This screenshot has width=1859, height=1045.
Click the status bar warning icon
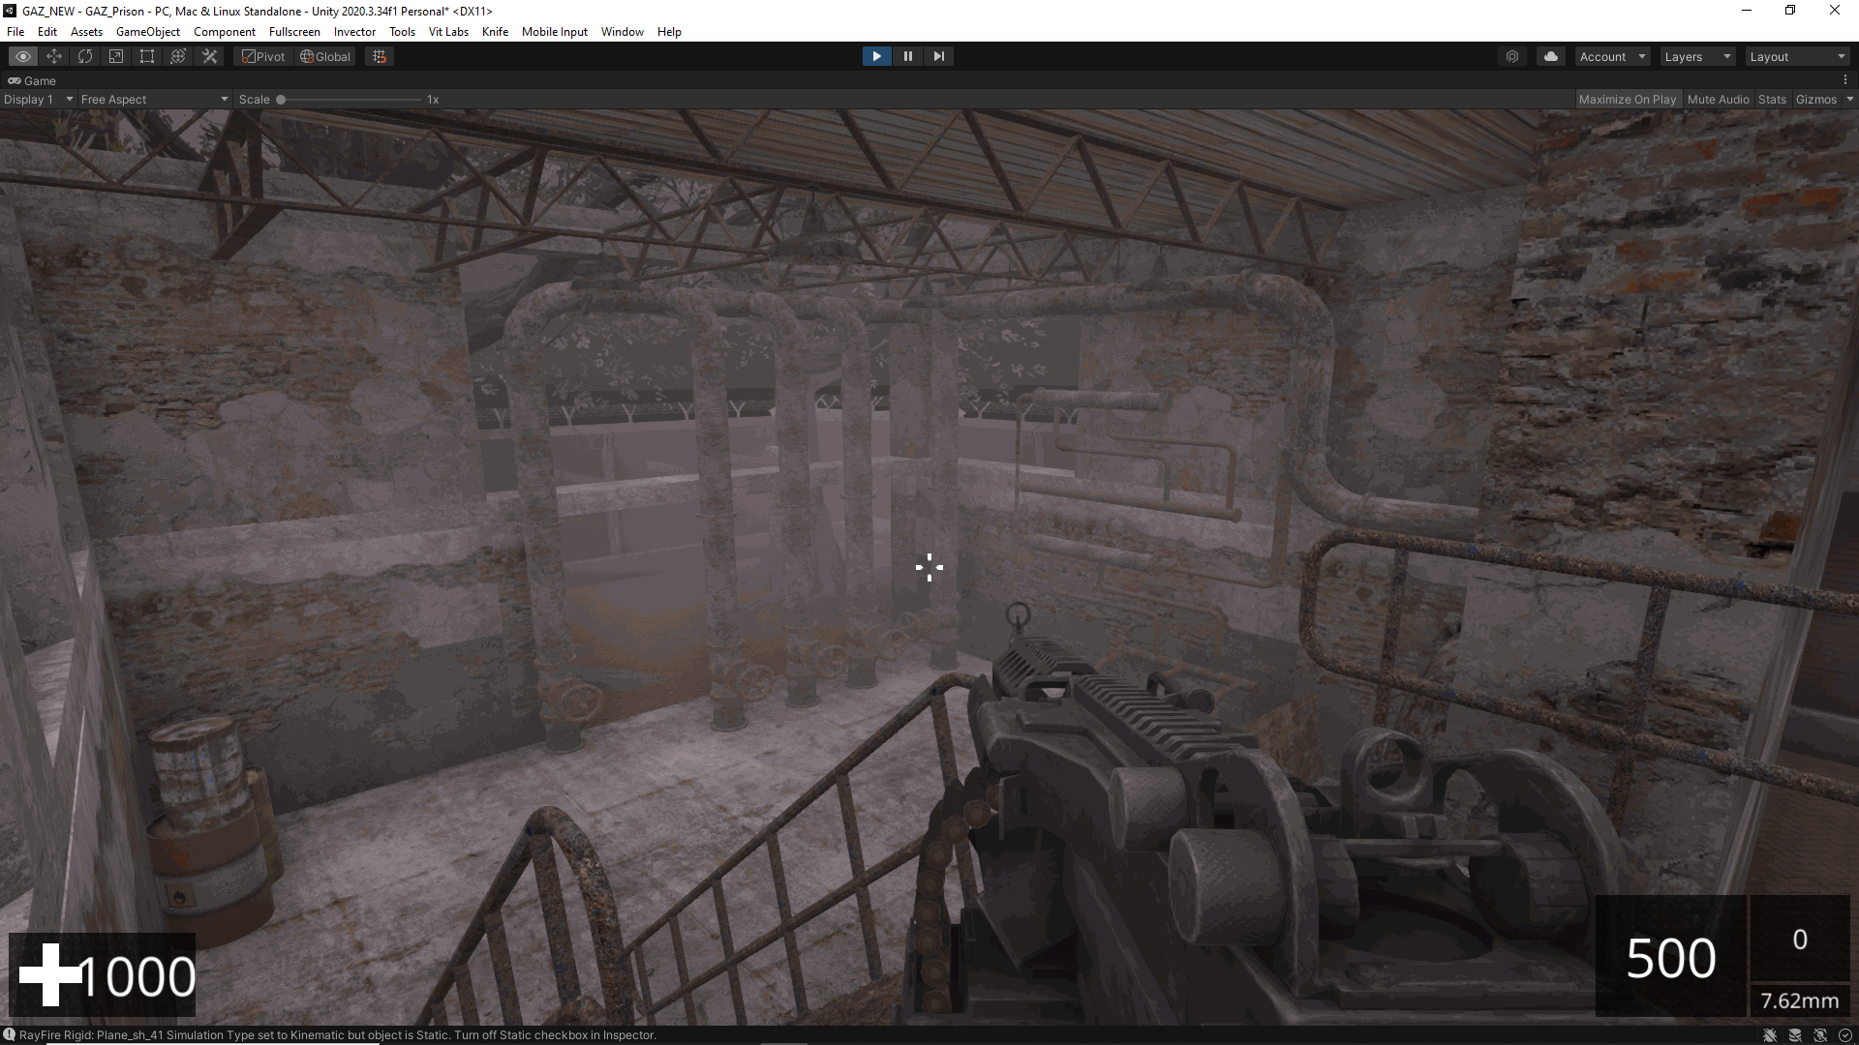coord(9,1034)
